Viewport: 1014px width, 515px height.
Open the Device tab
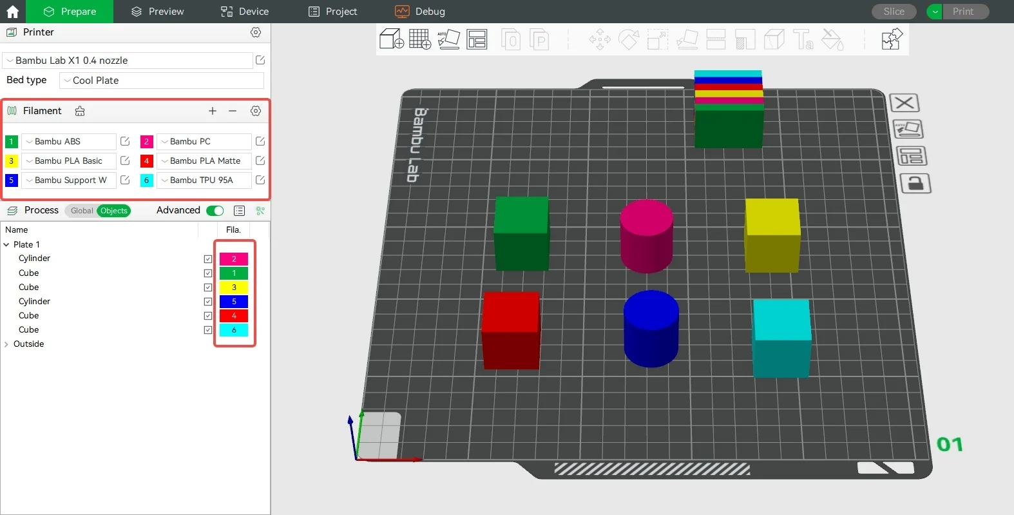pyautogui.click(x=245, y=12)
